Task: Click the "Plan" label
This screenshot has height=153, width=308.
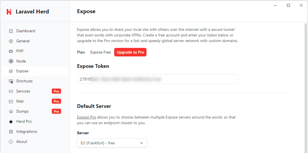Action: pos(81,52)
